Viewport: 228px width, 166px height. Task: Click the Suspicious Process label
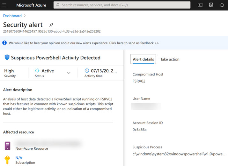pos(147,147)
